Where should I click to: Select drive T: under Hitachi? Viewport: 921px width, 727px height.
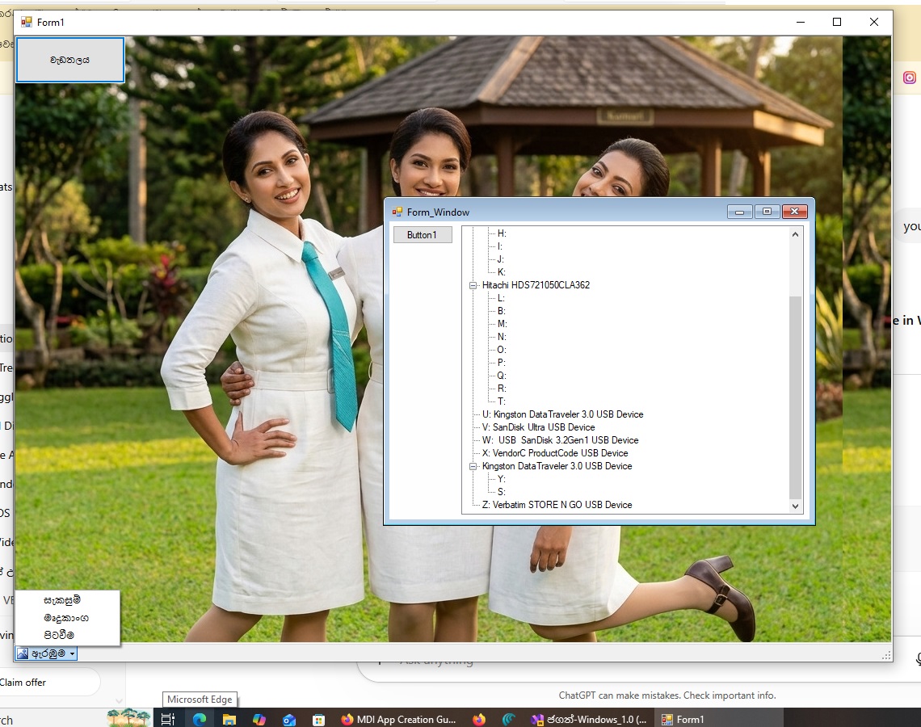point(501,401)
